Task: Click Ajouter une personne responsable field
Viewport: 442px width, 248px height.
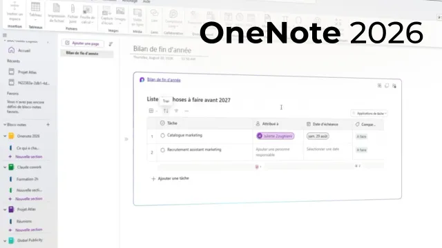Action: click(273, 152)
